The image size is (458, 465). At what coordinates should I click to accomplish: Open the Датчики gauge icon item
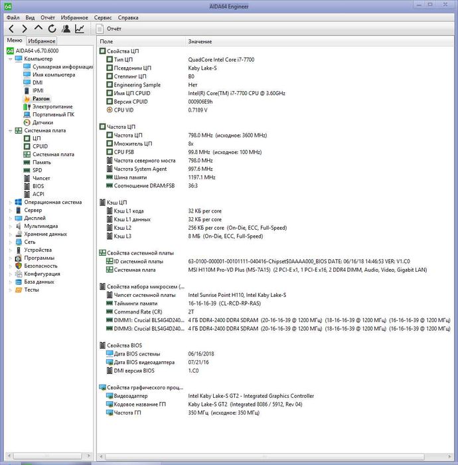pyautogui.click(x=27, y=122)
